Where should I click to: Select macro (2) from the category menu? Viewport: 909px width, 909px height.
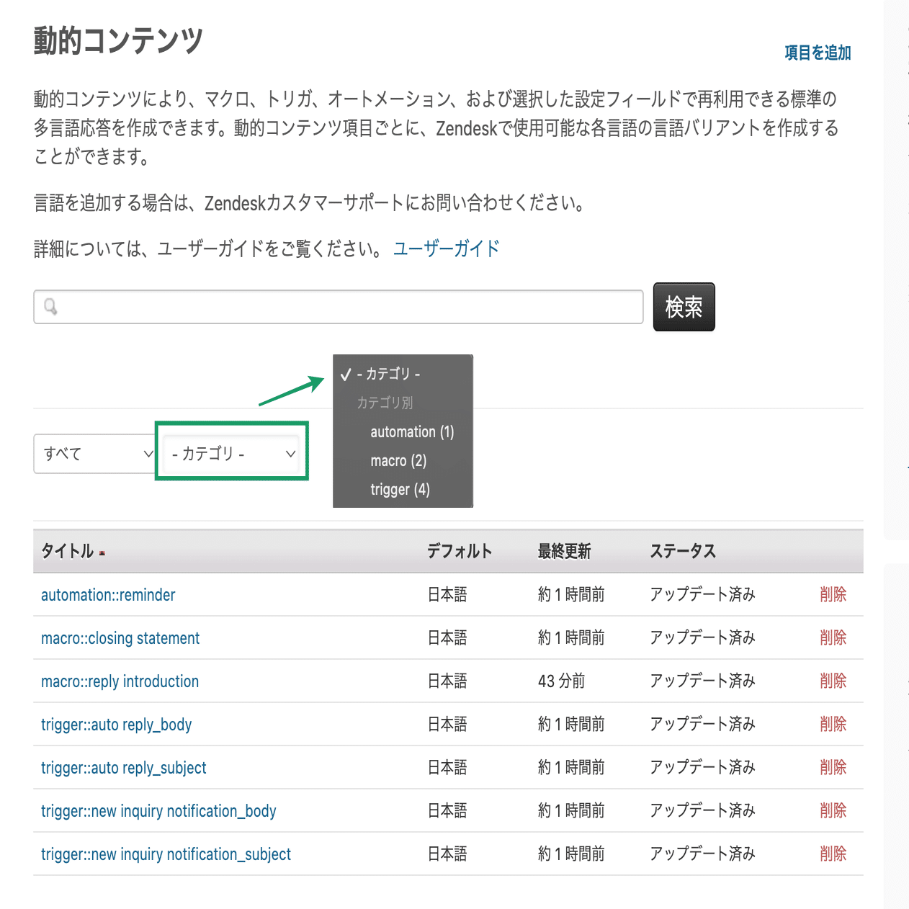pyautogui.click(x=398, y=460)
